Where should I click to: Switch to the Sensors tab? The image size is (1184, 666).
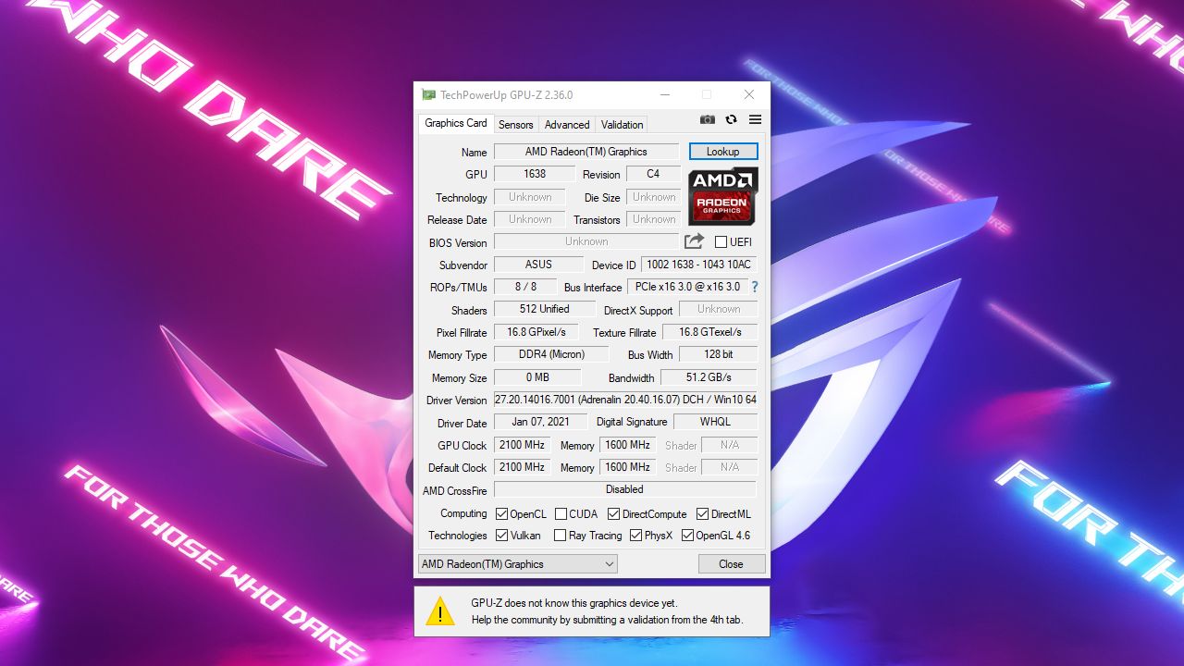[x=515, y=124]
